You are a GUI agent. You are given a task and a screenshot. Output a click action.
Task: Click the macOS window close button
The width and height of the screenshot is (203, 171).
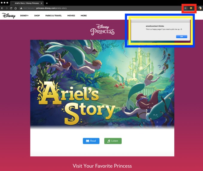click(2, 3)
